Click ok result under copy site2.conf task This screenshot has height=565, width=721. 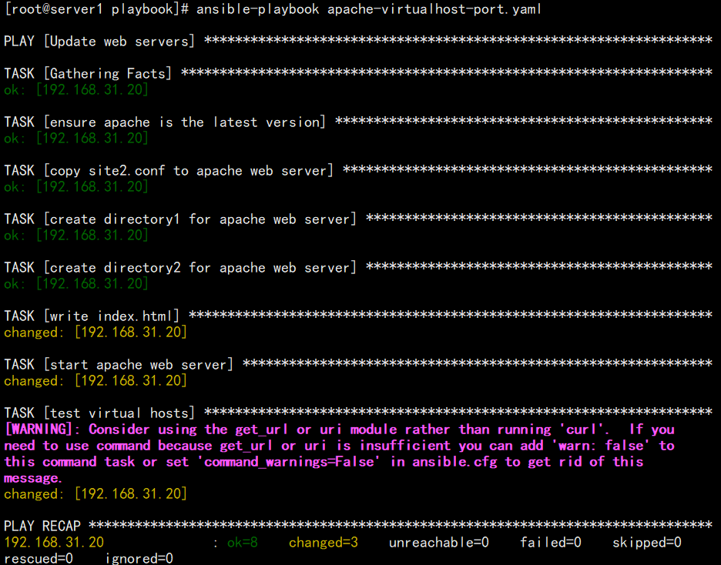pyautogui.click(x=76, y=187)
